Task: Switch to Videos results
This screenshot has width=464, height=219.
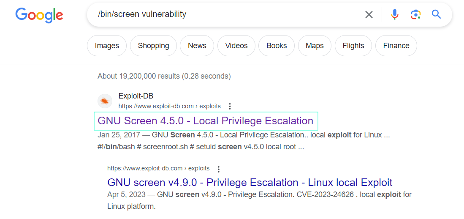Action: [x=236, y=46]
